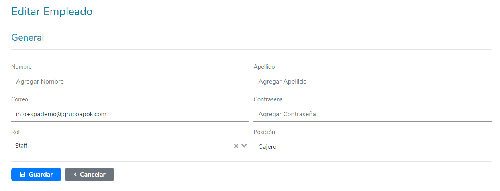
Task: Click the Correo email field
Action: 130,114
